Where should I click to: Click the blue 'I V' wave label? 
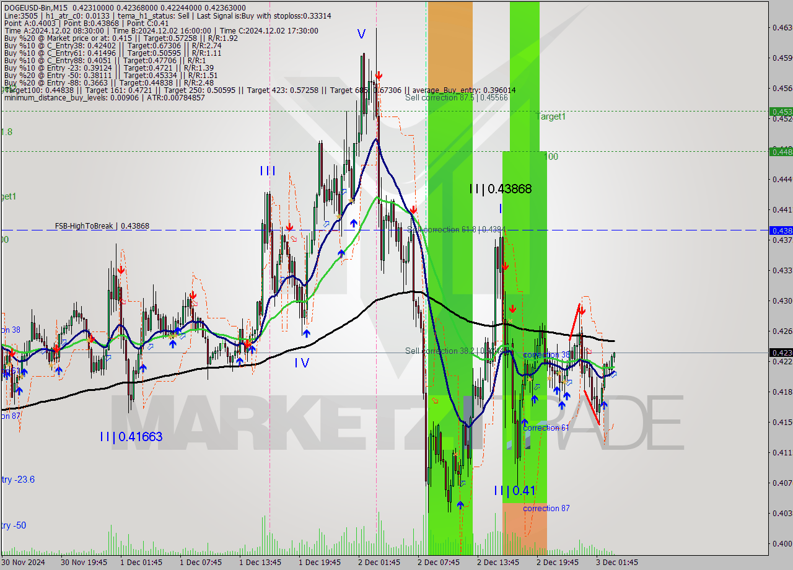point(302,363)
